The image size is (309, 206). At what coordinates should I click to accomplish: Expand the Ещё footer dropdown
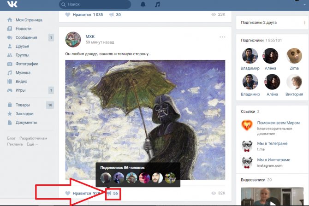tap(32, 144)
